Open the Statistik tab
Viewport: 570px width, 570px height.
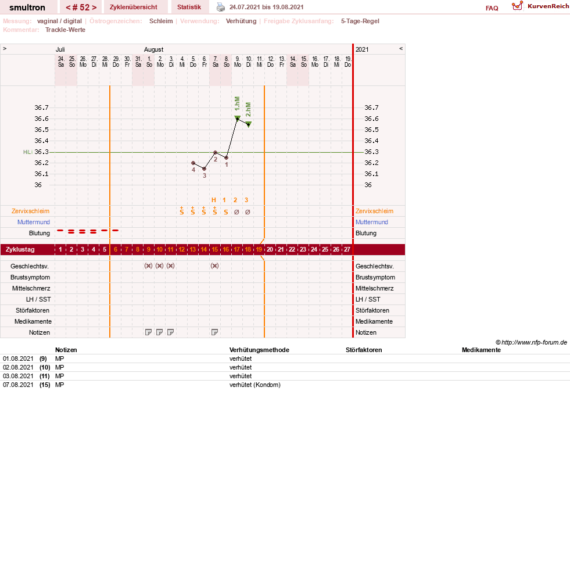[x=189, y=7]
